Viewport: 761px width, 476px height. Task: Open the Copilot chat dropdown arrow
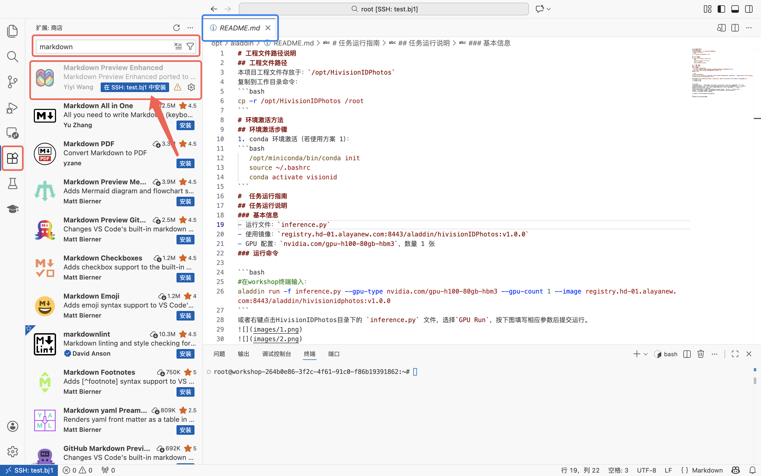[x=549, y=9]
